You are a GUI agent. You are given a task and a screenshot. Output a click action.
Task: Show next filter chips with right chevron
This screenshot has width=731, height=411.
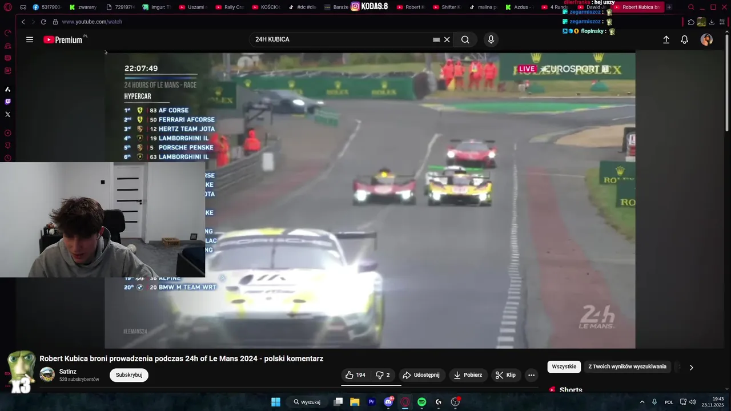691,367
